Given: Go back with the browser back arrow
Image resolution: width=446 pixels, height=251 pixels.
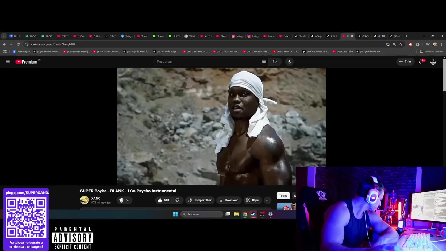Looking at the screenshot, I should coord(4,44).
